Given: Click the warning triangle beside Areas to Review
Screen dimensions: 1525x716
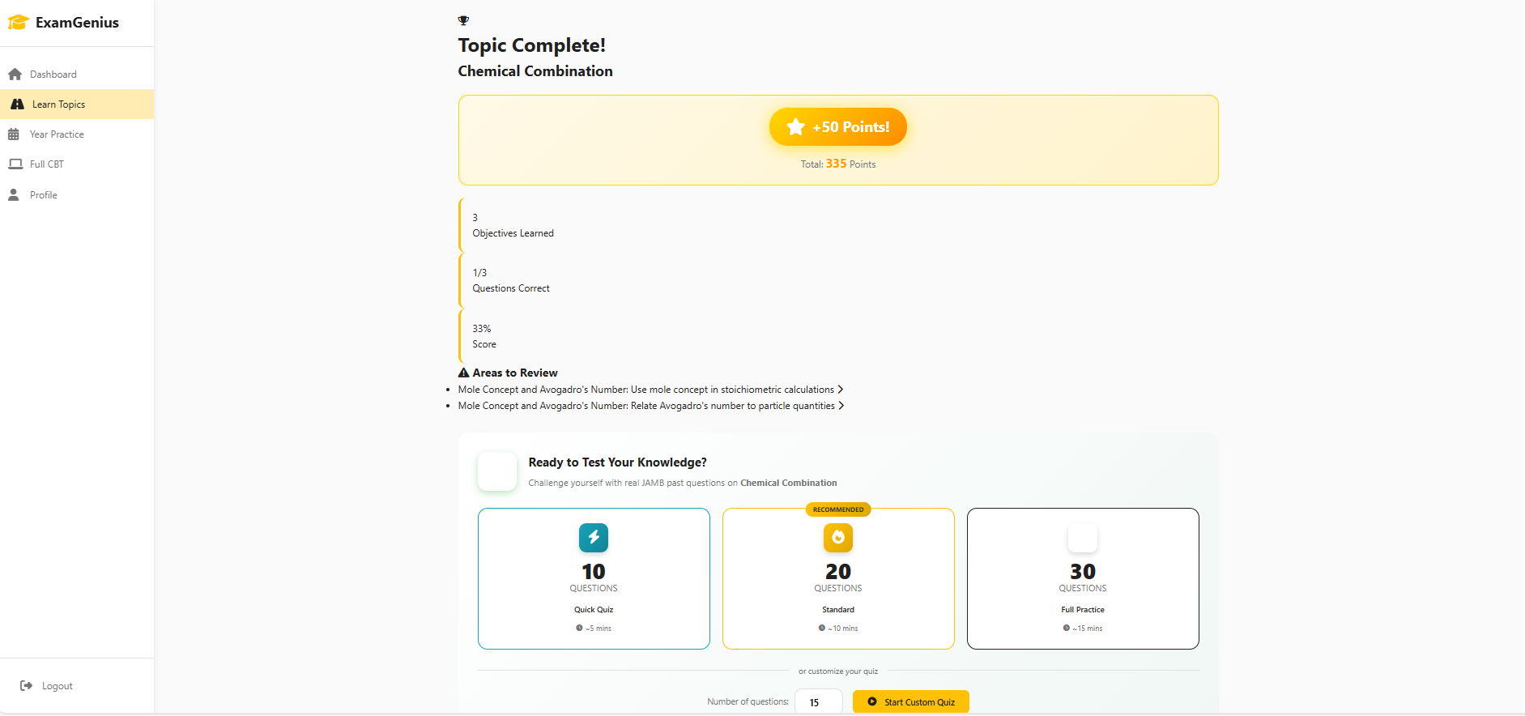Looking at the screenshot, I should point(464,373).
